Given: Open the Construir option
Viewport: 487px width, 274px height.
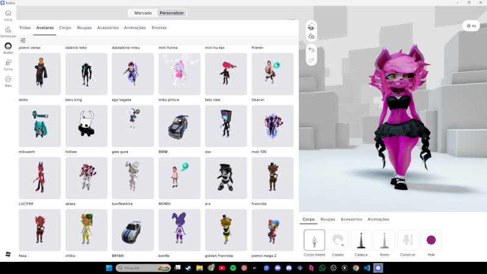Looking at the screenshot, I should 408,240.
